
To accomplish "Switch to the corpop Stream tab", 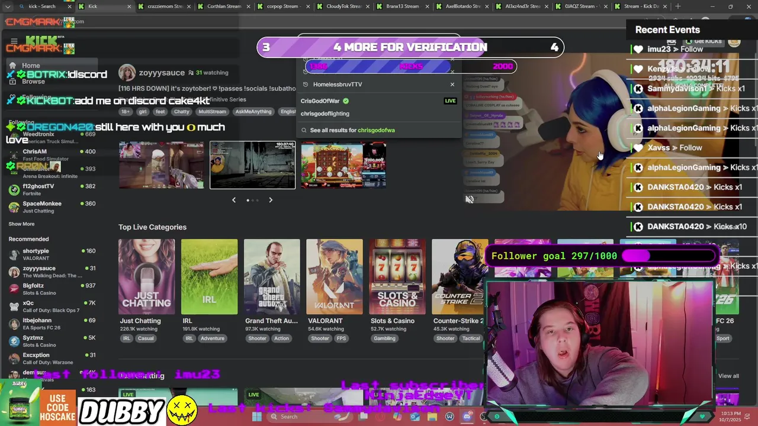I will [x=284, y=7].
